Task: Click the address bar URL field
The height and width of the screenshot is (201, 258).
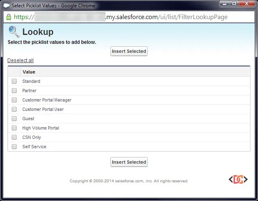Action: [129, 17]
